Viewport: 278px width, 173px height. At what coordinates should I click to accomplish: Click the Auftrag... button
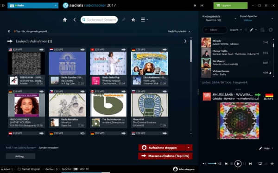click(x=20, y=156)
